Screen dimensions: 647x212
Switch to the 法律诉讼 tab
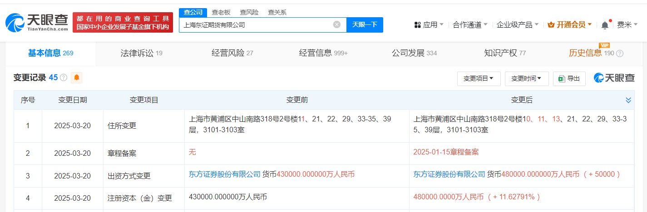141,53
